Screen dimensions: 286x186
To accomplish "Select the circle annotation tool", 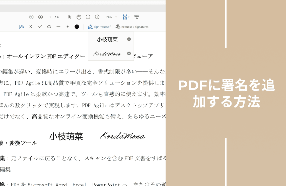I will coord(49,26).
